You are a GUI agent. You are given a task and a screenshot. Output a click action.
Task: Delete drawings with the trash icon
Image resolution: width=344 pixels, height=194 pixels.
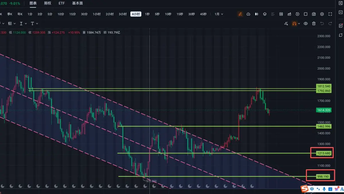(314, 23)
